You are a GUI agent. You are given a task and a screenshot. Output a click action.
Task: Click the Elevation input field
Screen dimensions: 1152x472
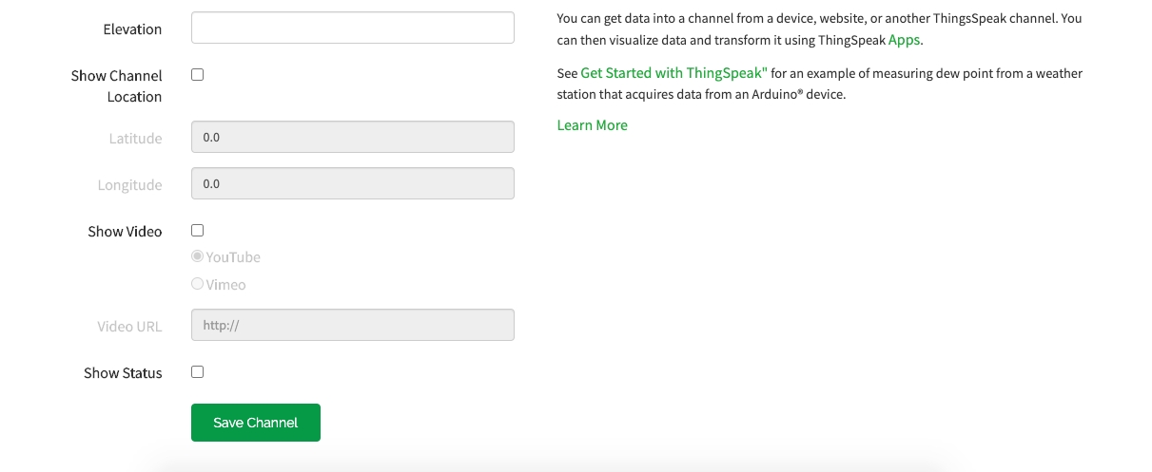click(352, 28)
